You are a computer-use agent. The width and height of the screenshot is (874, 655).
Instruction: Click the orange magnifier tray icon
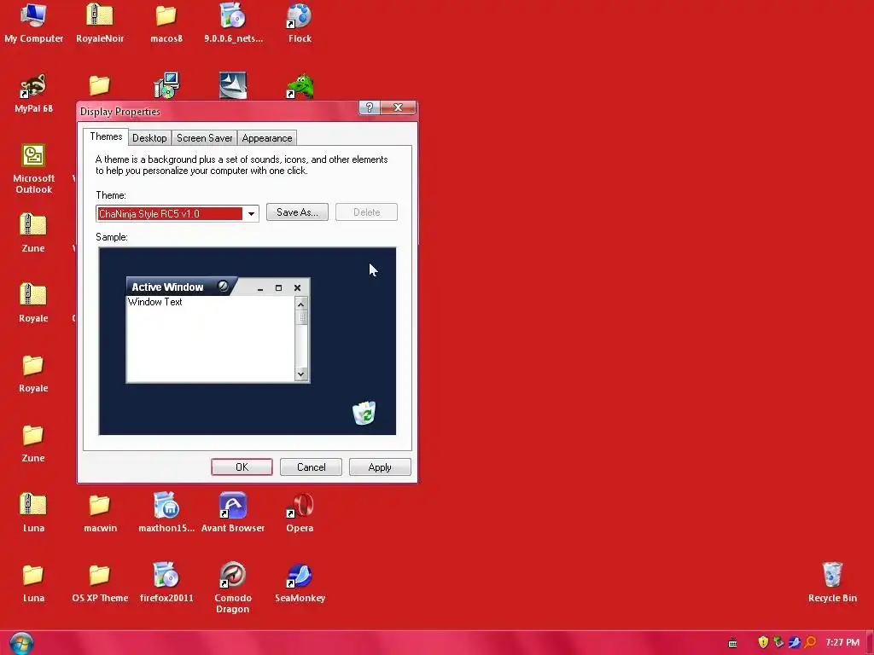click(811, 642)
